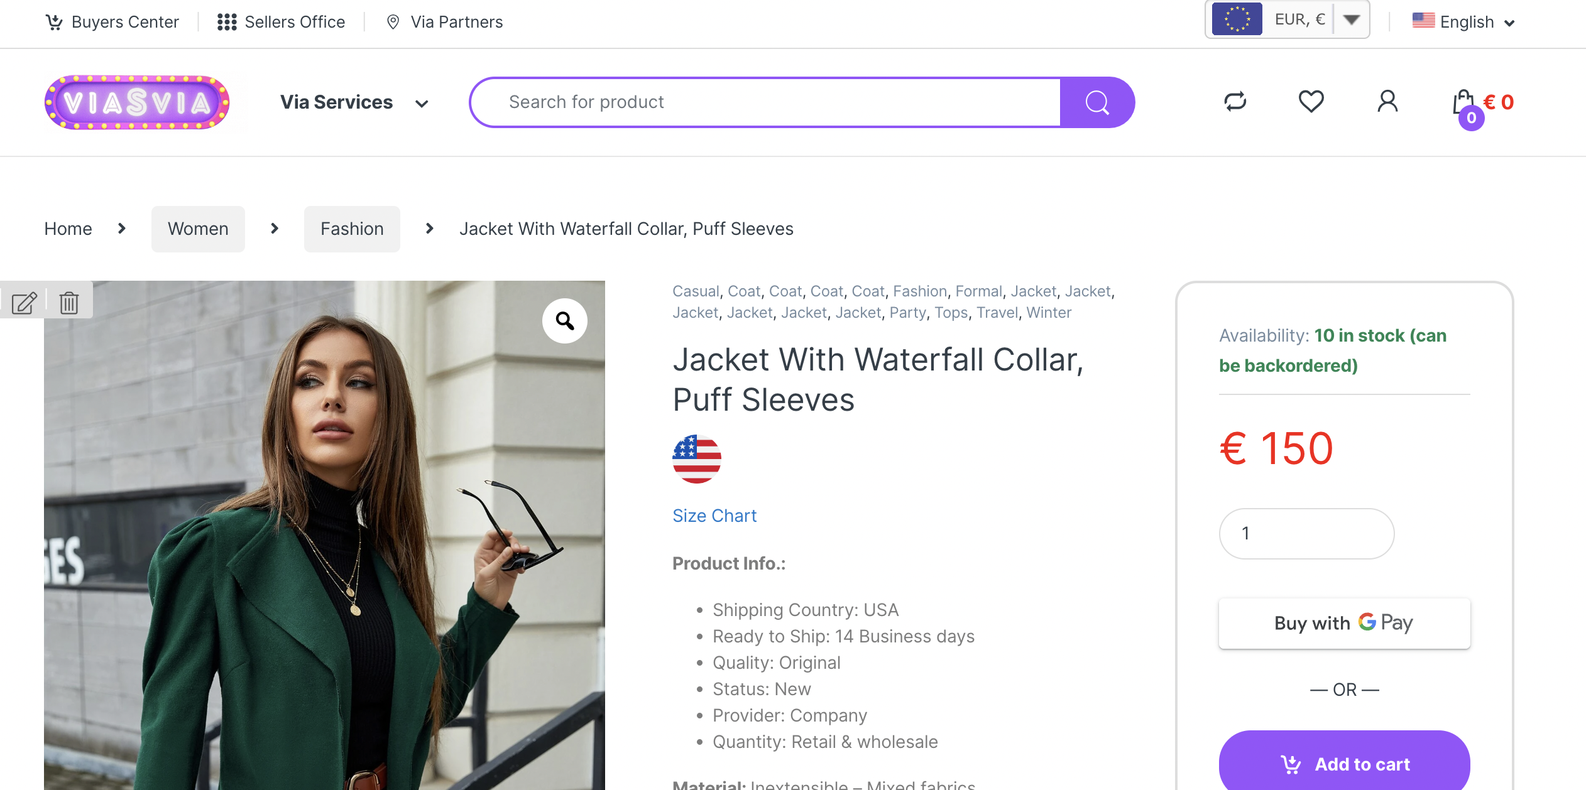Open the user account icon
This screenshot has height=790, width=1586.
pos(1387,102)
